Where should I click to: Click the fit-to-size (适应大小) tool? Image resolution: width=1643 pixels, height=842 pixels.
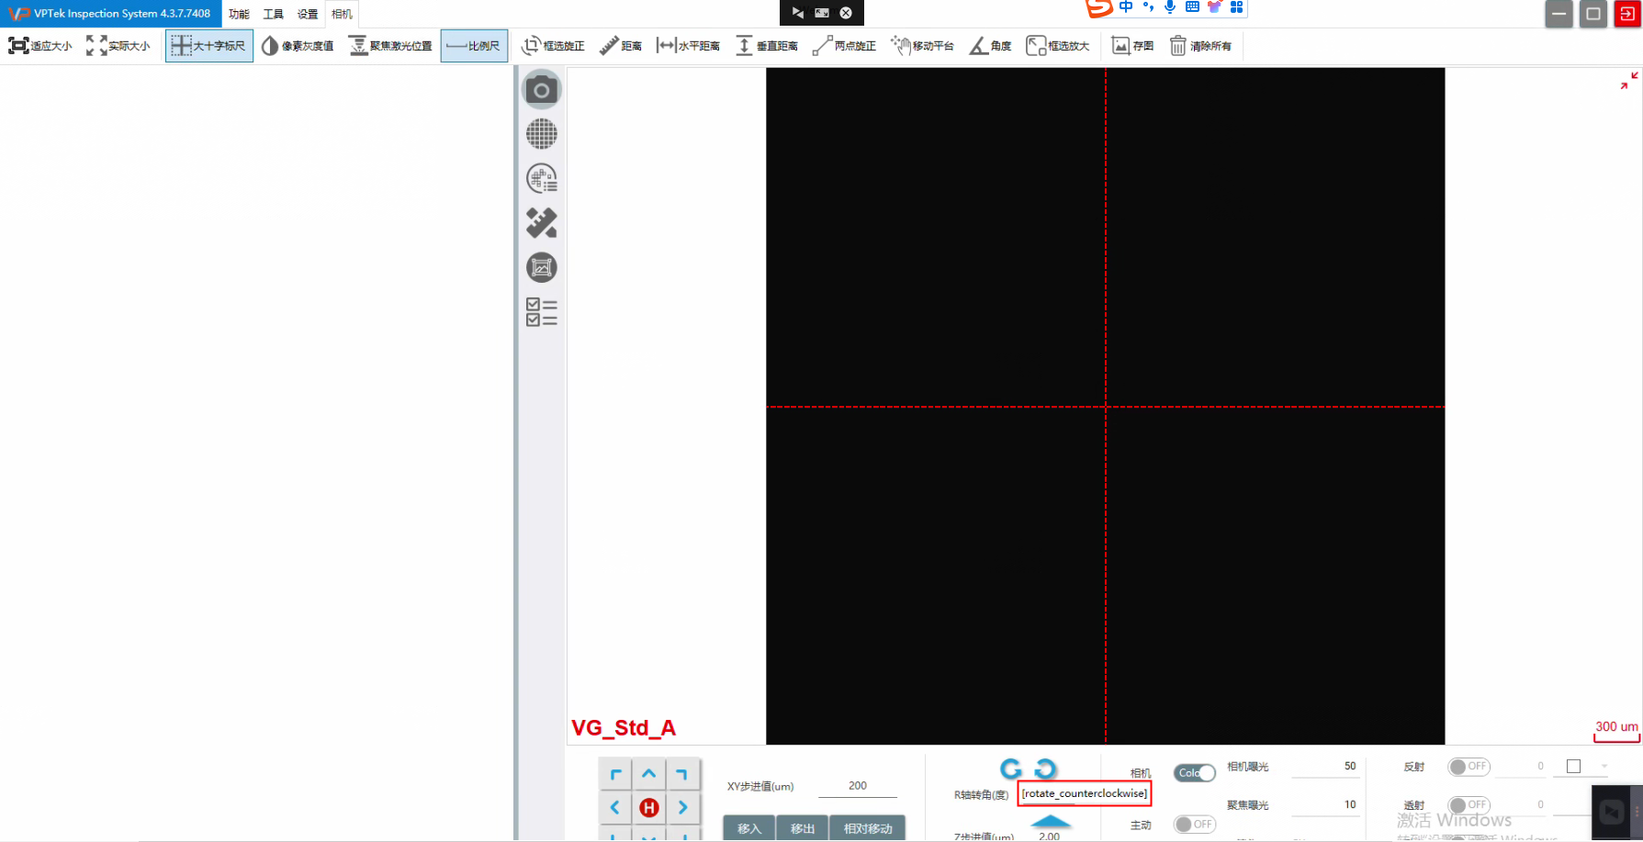(40, 46)
